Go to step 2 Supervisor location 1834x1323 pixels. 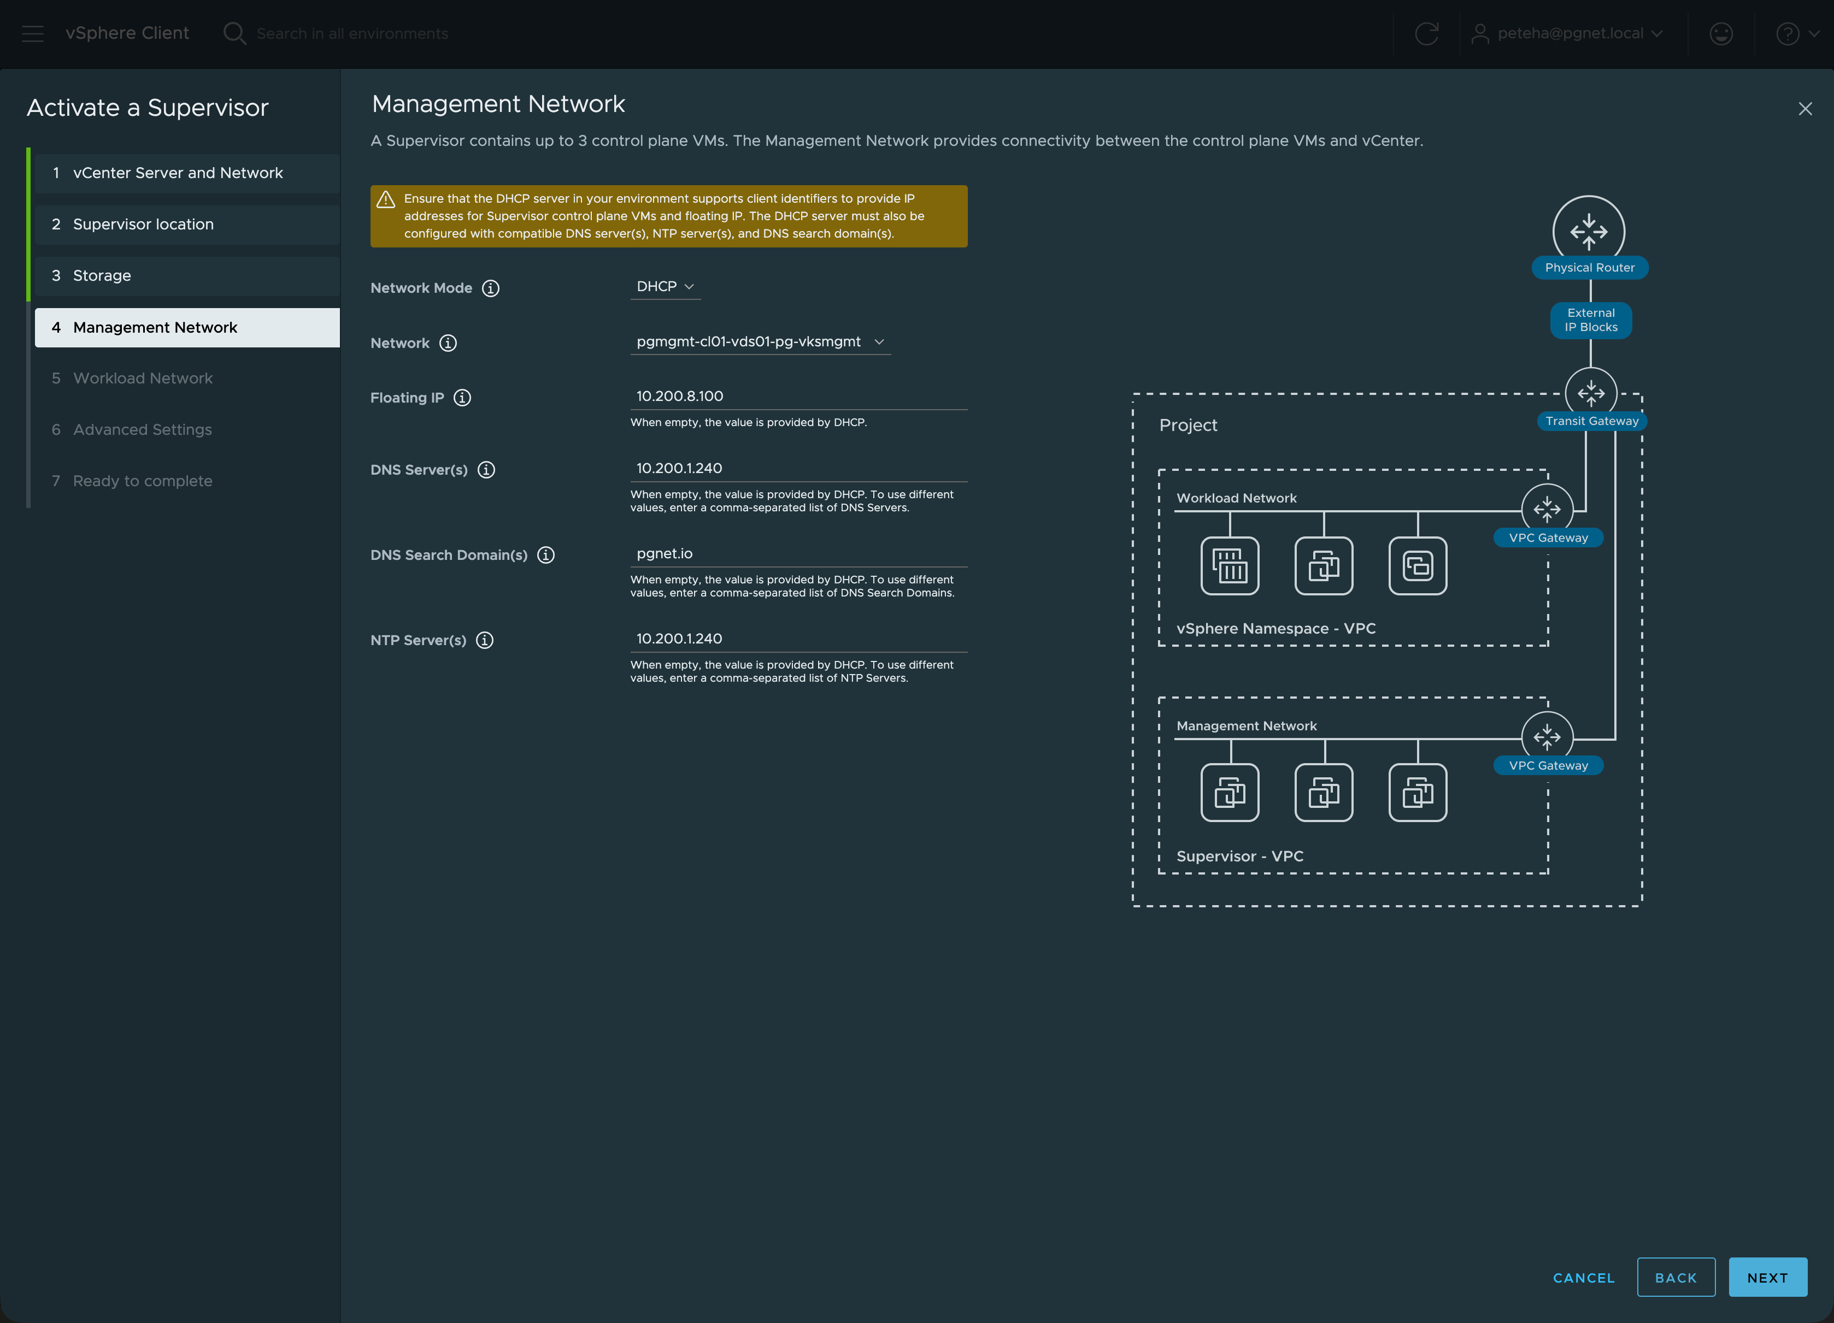[187, 225]
